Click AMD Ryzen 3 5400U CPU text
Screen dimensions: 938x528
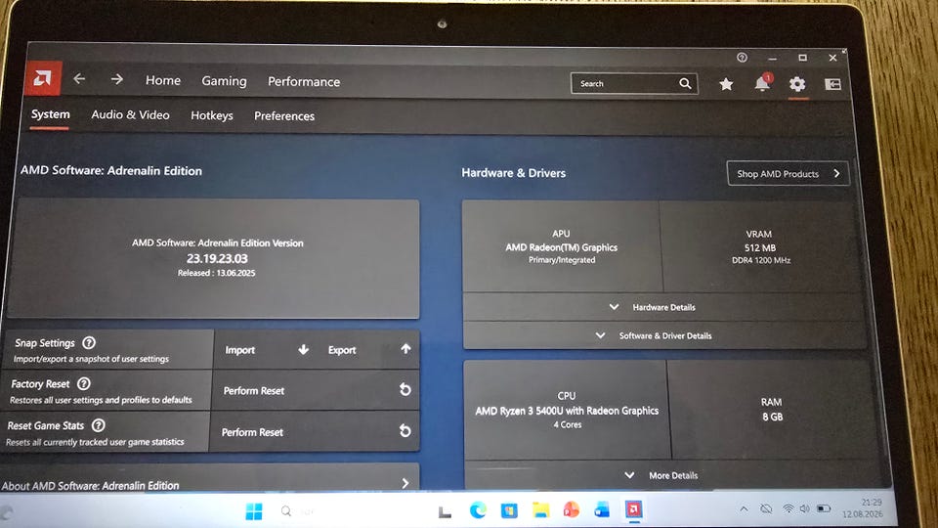point(567,411)
